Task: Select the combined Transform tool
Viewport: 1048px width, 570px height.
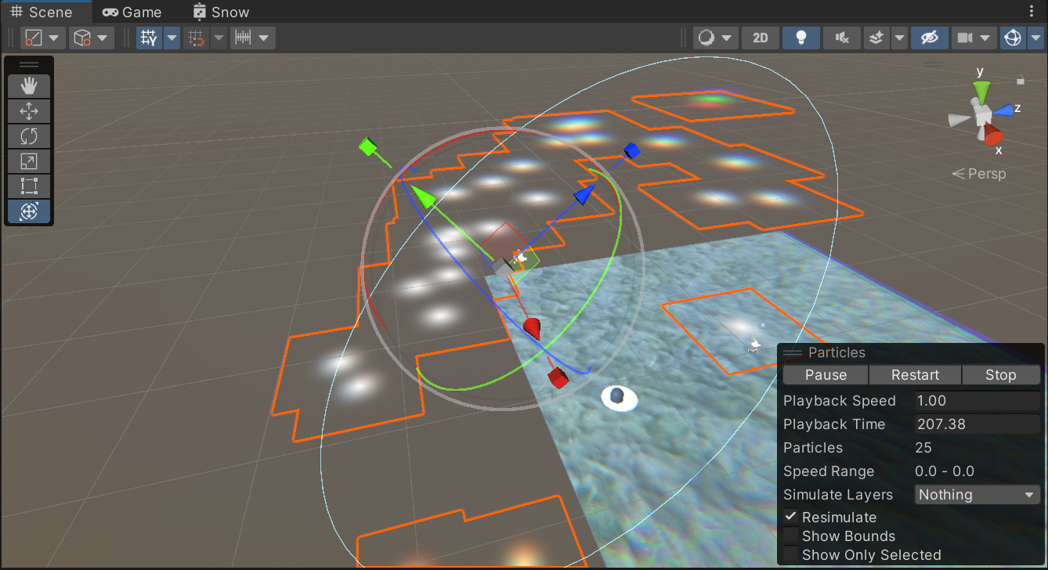Action: [29, 211]
